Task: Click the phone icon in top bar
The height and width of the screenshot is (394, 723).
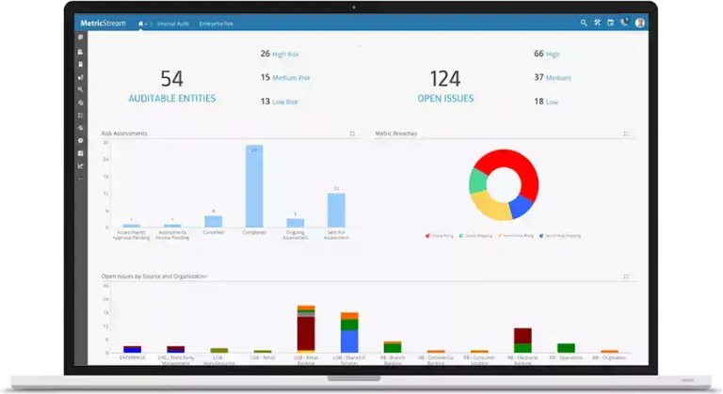Action: (x=624, y=23)
